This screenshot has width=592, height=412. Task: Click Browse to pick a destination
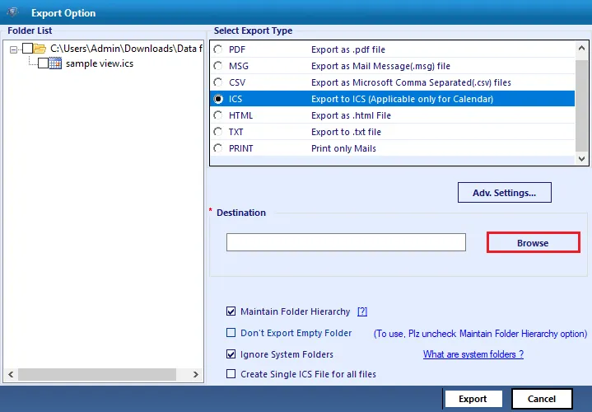tap(533, 242)
